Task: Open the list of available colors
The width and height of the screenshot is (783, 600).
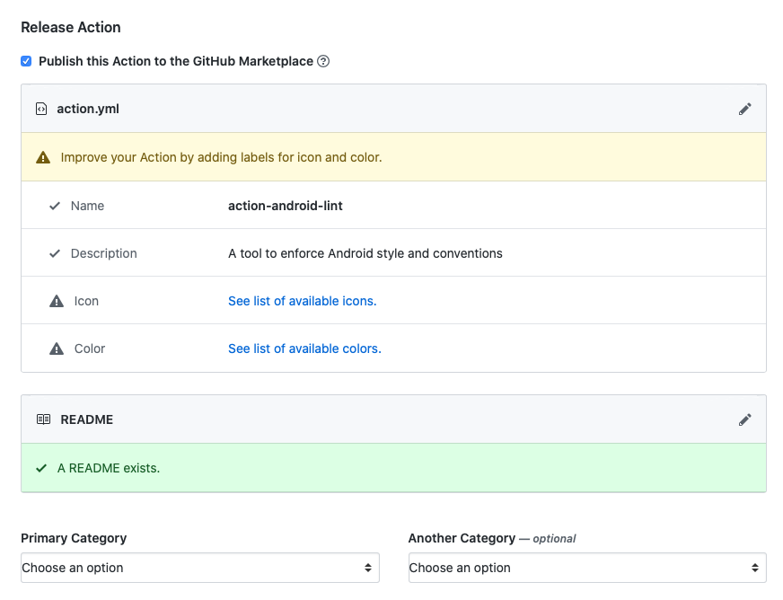Action: click(x=304, y=348)
